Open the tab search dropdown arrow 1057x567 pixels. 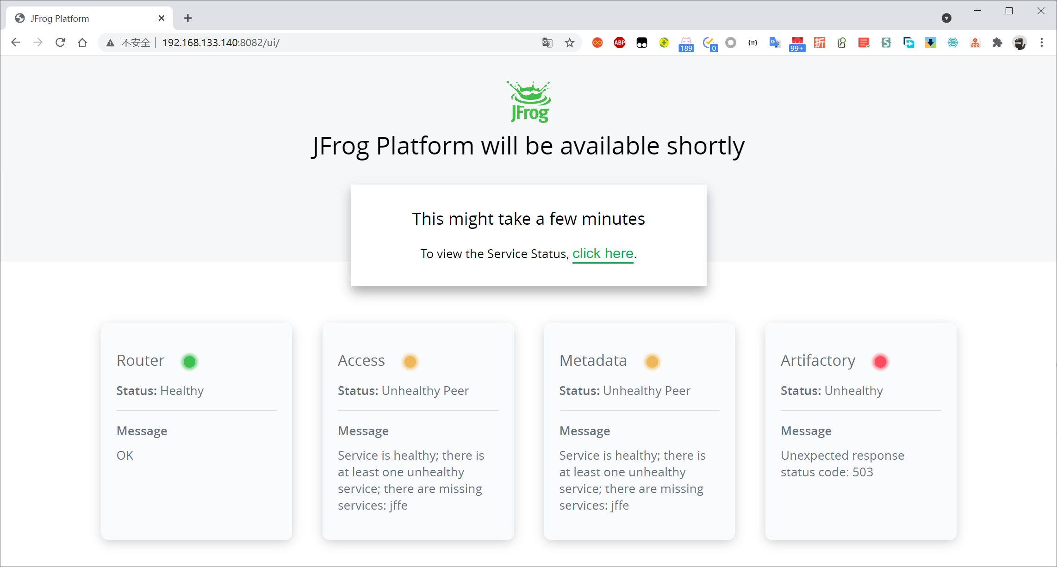tap(946, 18)
